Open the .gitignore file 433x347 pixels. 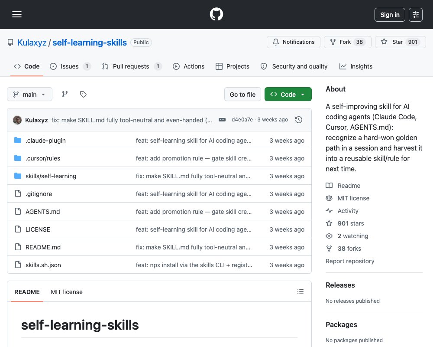tap(39, 194)
